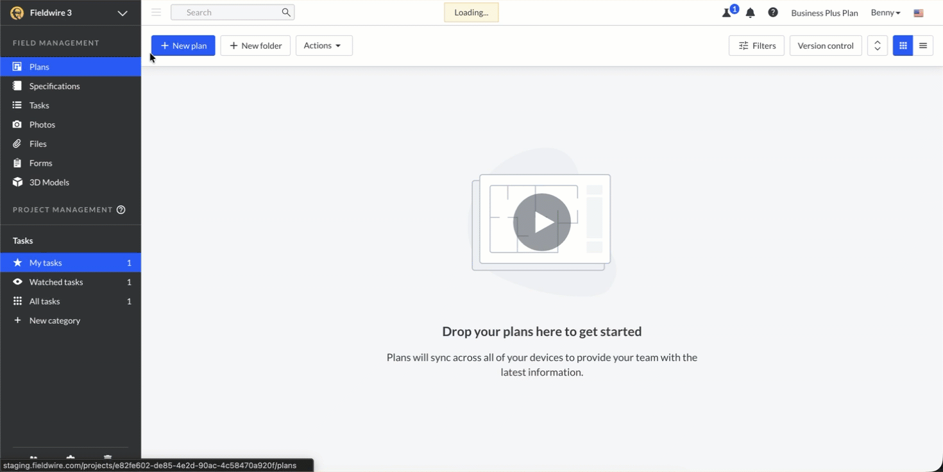The width and height of the screenshot is (943, 472).
Task: Play the plans intro video
Action: click(x=541, y=222)
